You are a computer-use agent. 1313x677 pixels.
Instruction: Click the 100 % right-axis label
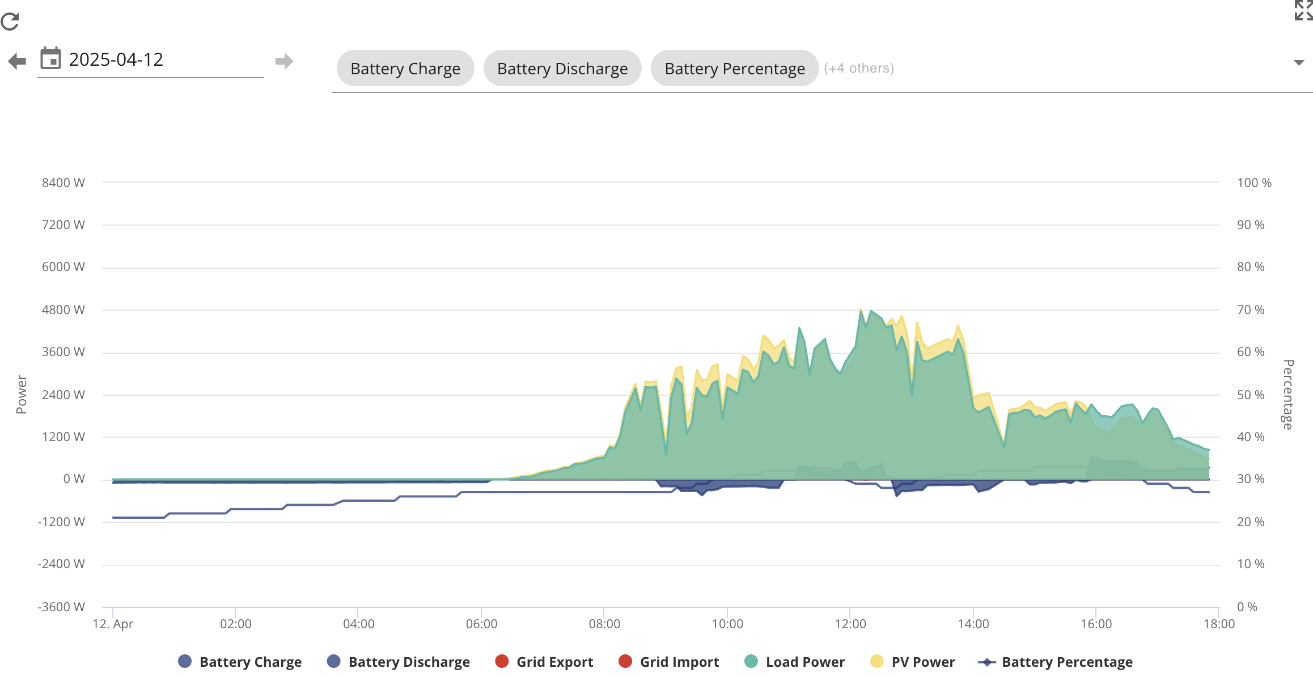1254,183
